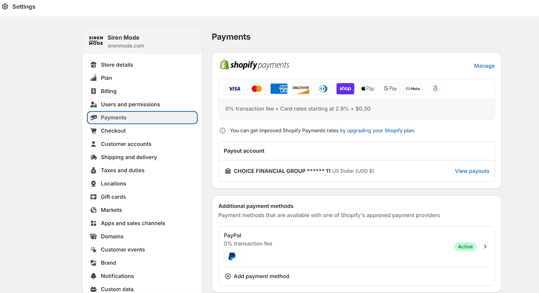Open the Plan settings page
The image size is (539, 293).
(x=142, y=78)
